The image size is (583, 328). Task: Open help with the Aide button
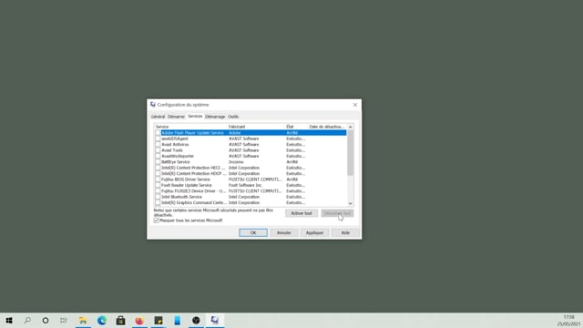[345, 233]
